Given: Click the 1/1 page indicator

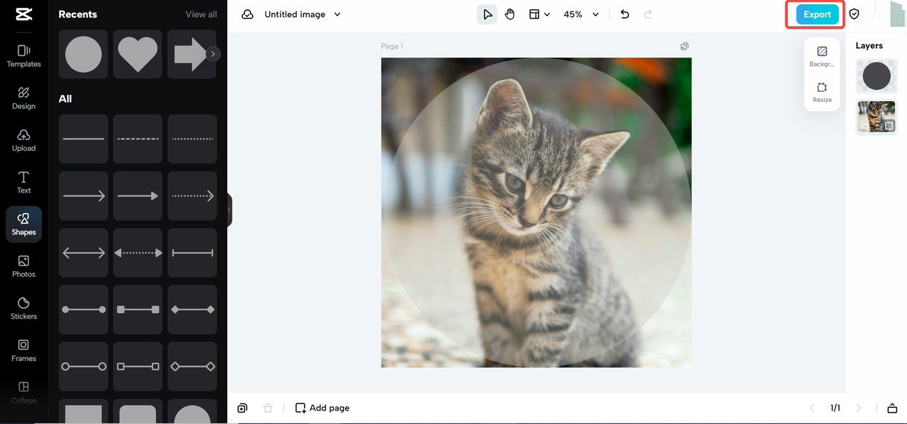Looking at the screenshot, I should point(835,408).
